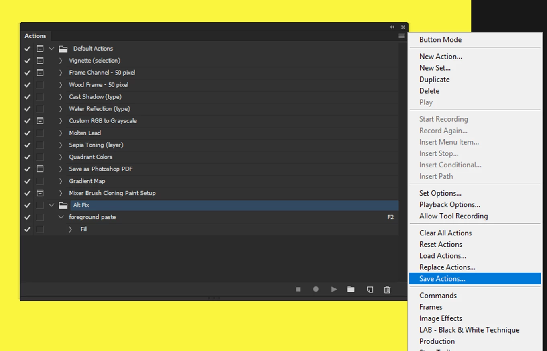The width and height of the screenshot is (547, 351).
Task: Create new set via folder icon
Action: [x=351, y=289]
